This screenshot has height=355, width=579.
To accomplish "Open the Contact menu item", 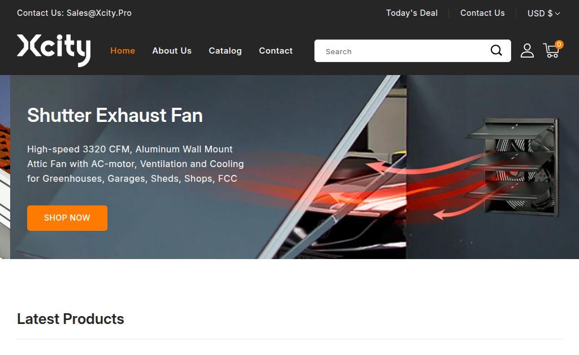I will tap(275, 50).
